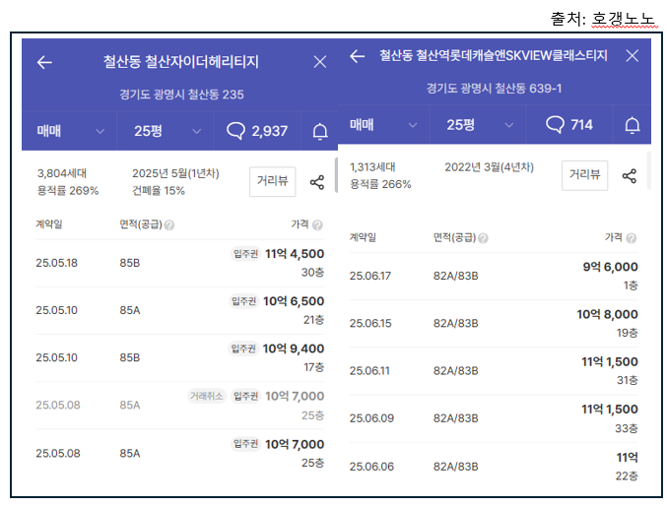Click address 경기도 광명시 철산동 235
The image size is (667, 507).
181,95
